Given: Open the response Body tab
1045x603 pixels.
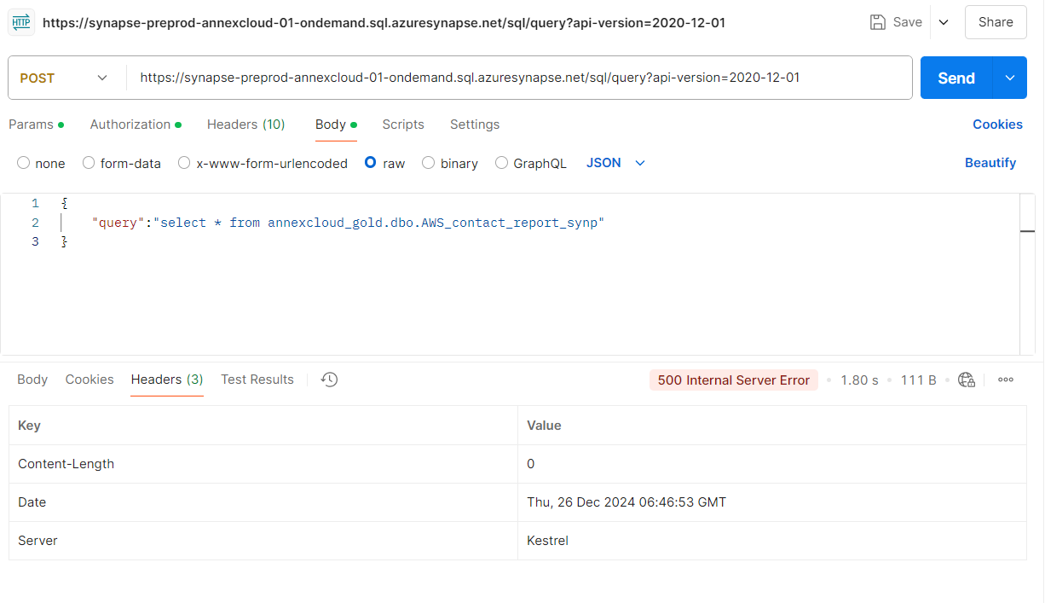Looking at the screenshot, I should [x=32, y=380].
